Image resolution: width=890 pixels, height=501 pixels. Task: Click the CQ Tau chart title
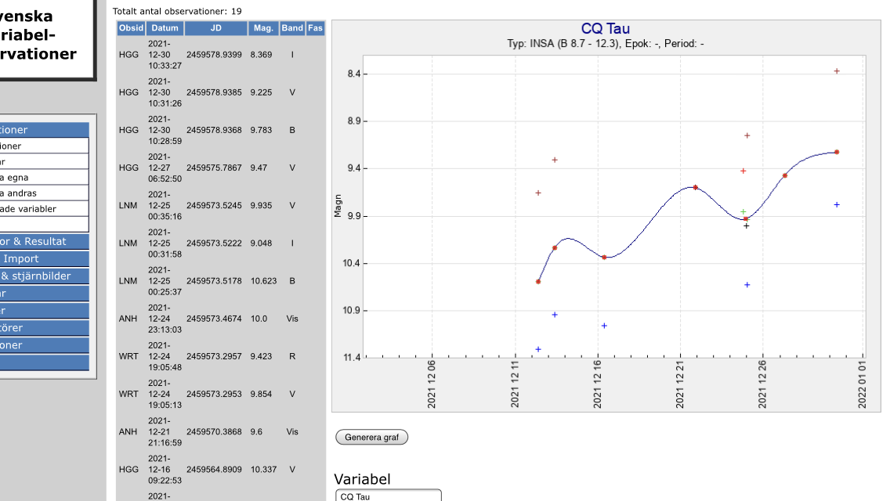[605, 30]
